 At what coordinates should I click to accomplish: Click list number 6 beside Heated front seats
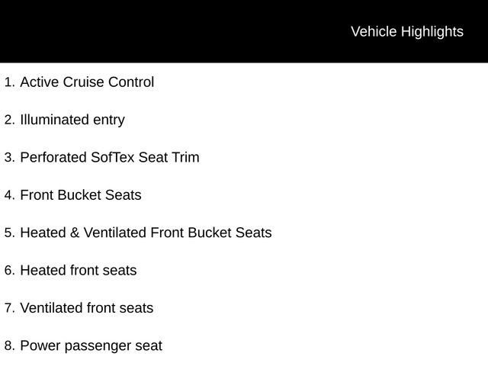point(8,271)
